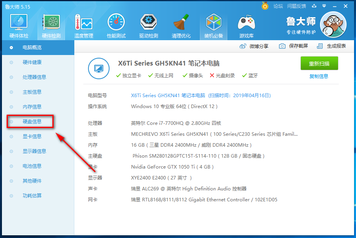356x238 pixels.
Task: Open 内存信息 in the sidebar
Action: coord(32,107)
